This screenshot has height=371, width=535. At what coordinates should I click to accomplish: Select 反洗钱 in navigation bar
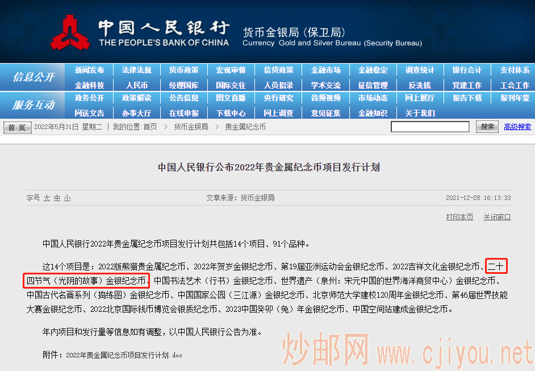pos(420,85)
